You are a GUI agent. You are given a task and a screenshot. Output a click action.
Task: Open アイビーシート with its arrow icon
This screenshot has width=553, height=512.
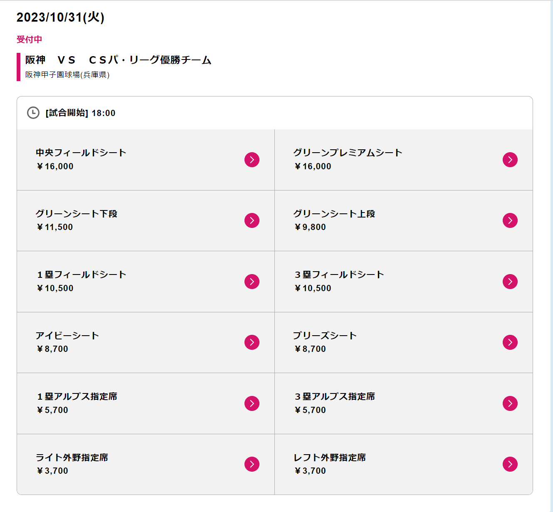pos(252,342)
